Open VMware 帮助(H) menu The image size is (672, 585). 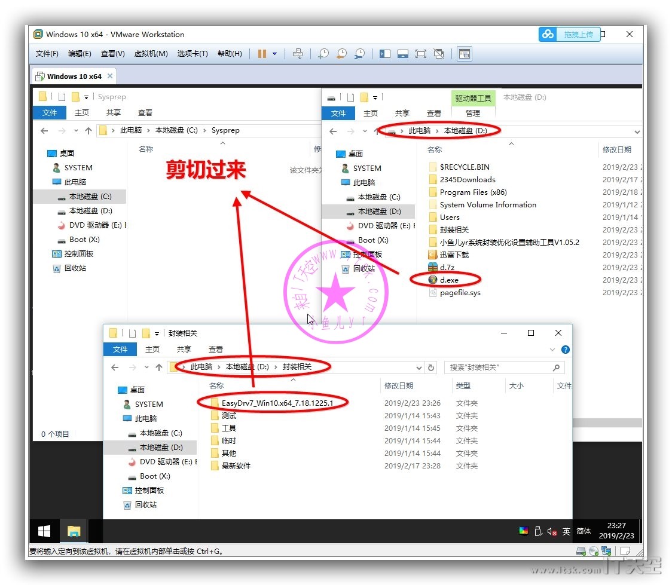tap(230, 54)
